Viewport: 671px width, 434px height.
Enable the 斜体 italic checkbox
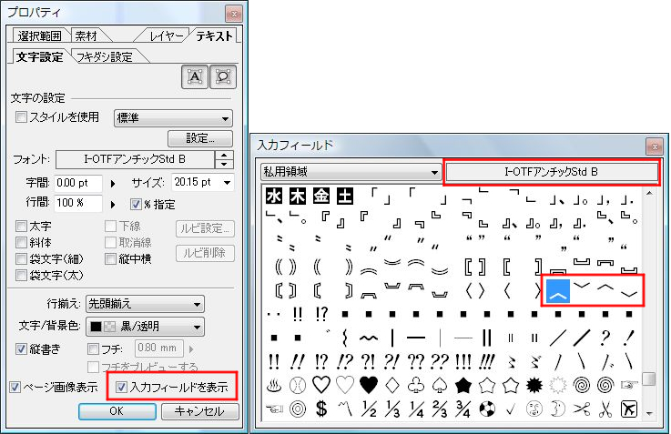[21, 242]
